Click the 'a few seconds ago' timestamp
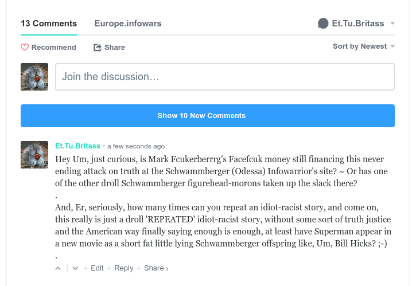Screen dimensions: 416x286 [136, 146]
